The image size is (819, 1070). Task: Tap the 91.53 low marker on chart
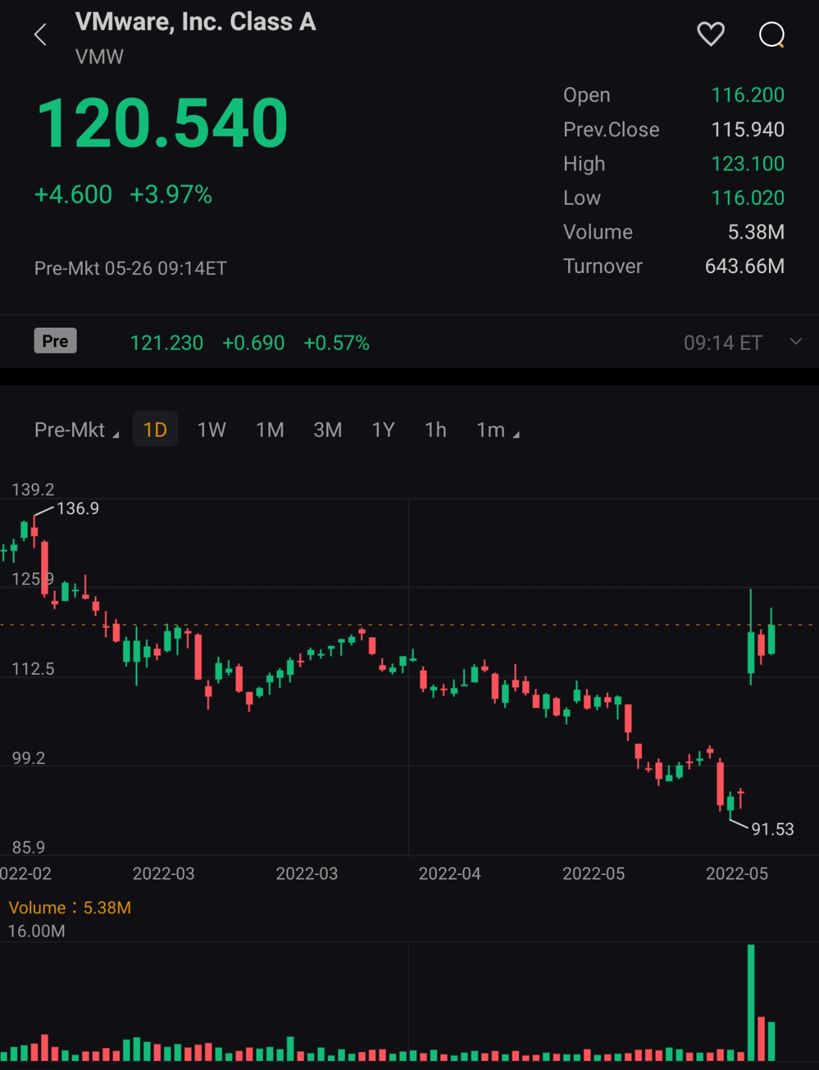point(772,829)
